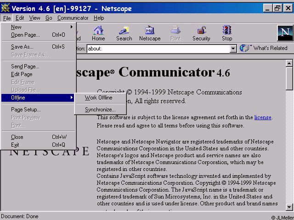Follow the license hyperlink

pos(263,117)
